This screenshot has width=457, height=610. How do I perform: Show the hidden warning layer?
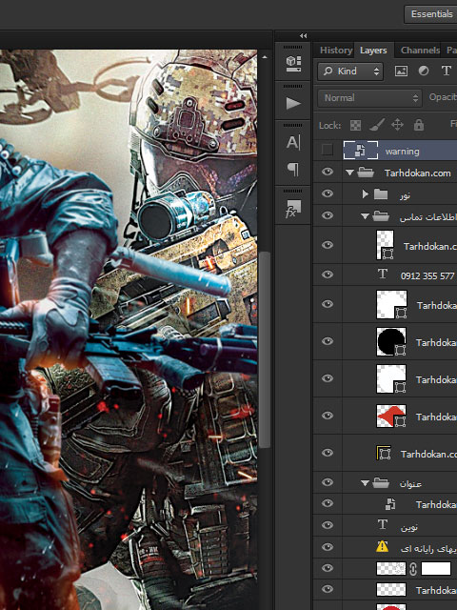[328, 150]
